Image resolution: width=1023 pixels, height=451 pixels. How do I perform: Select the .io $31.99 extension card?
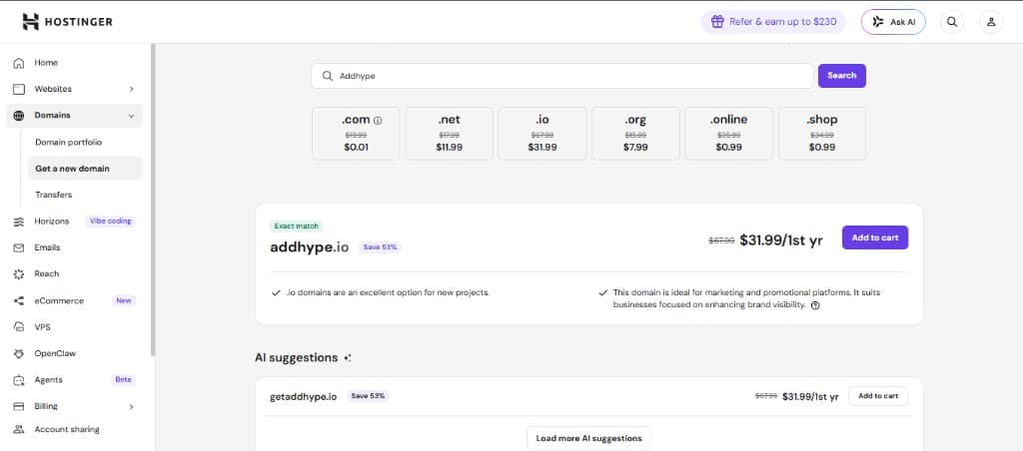(x=542, y=134)
